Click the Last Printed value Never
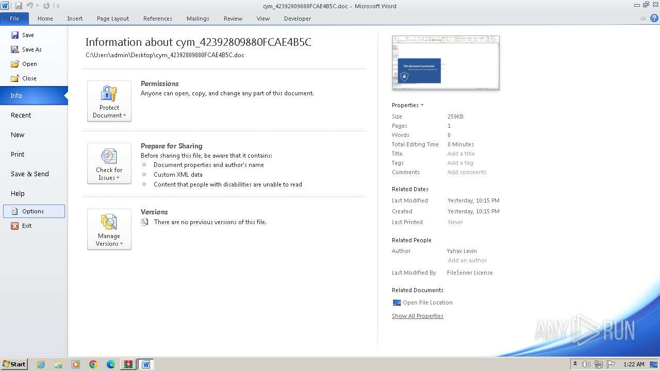The width and height of the screenshot is (660, 371). (x=455, y=222)
